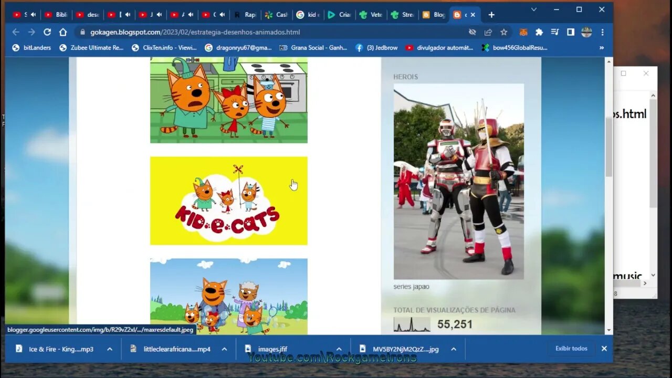
Task: Switch to the Bibli YouTube tab
Action: click(57, 15)
